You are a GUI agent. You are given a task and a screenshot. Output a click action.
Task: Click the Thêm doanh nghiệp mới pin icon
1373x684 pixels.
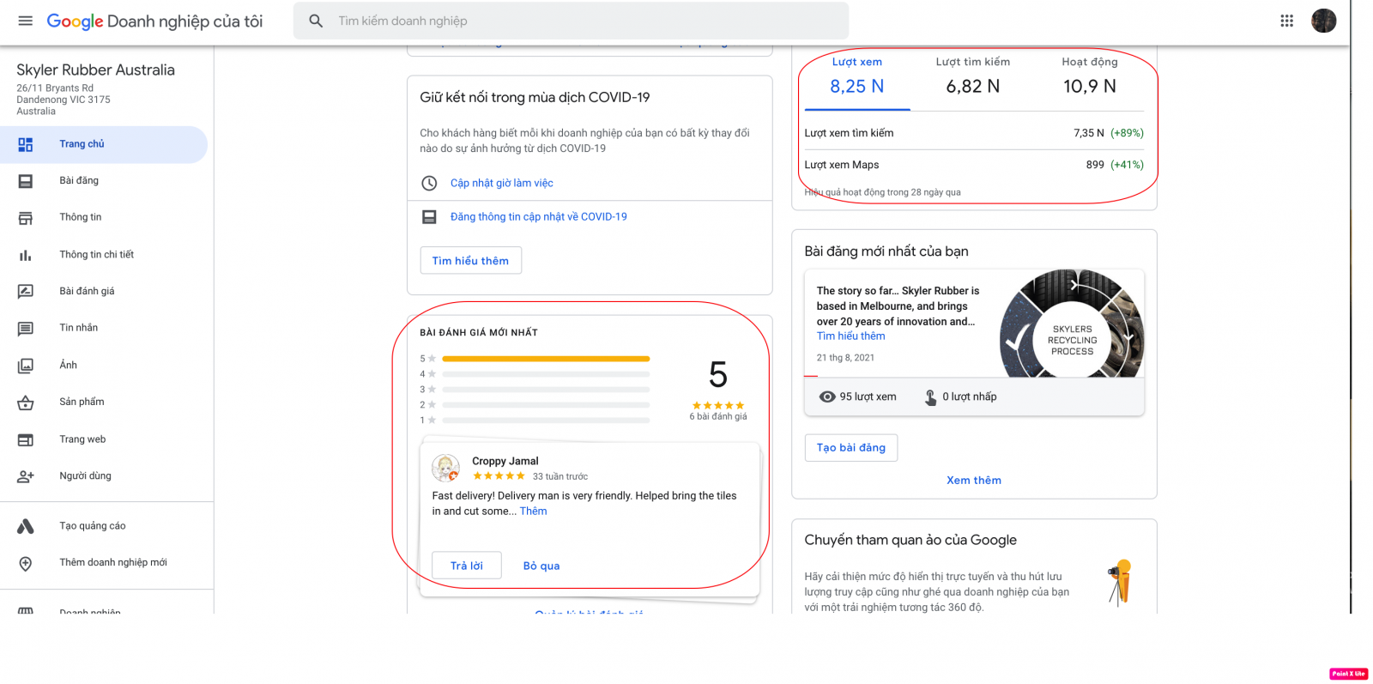click(x=26, y=563)
